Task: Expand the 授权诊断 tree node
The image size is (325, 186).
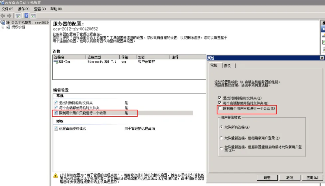Action: (3, 27)
